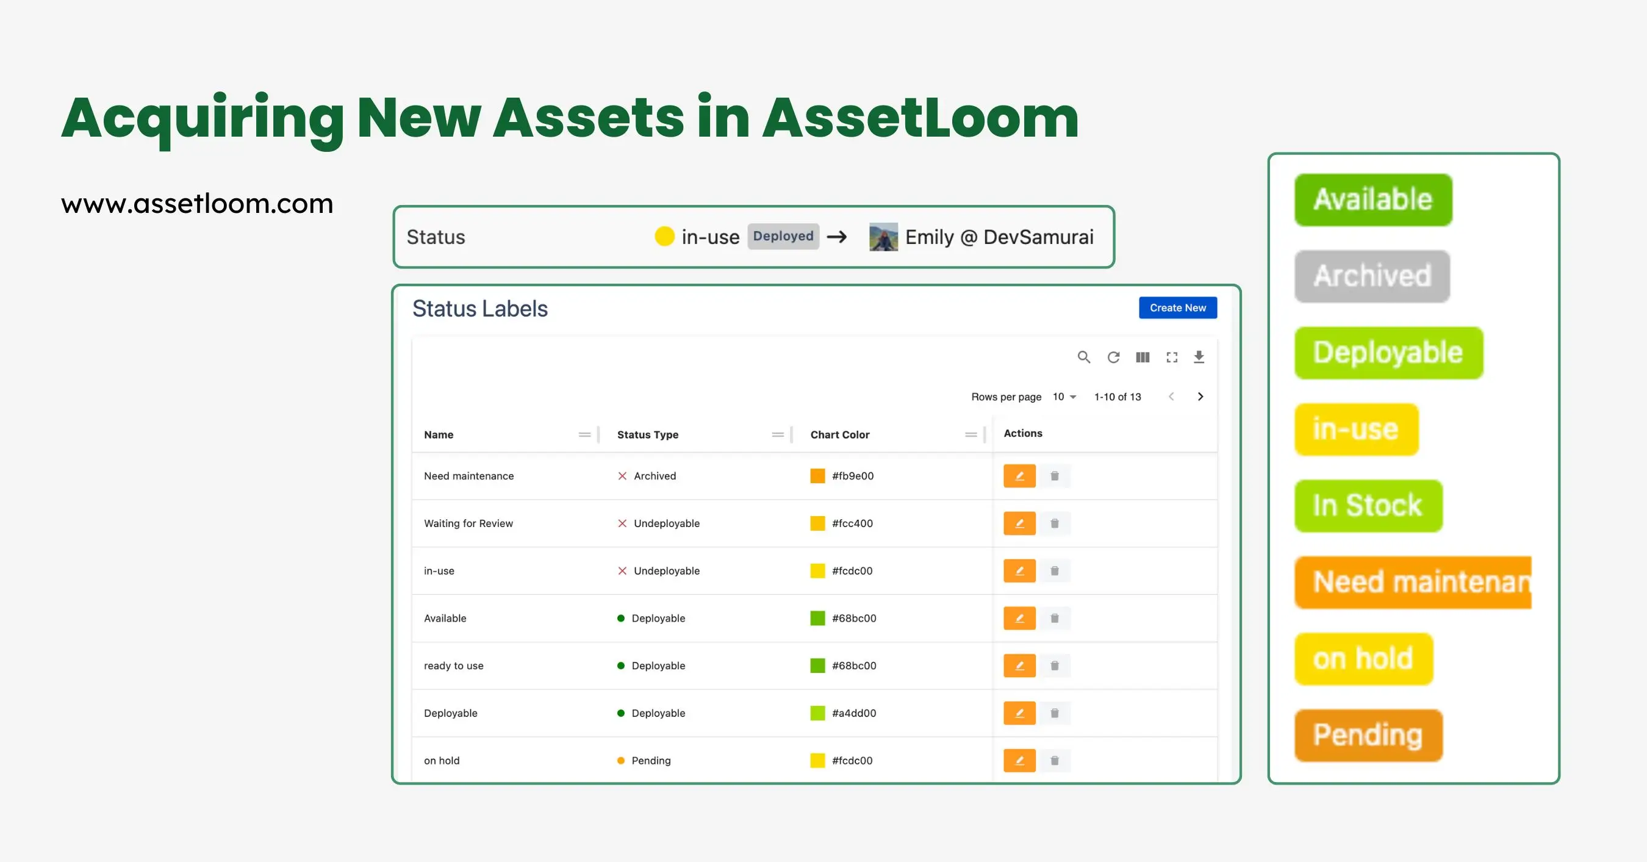Click the green Available status label
The image size is (1647, 862).
click(x=1372, y=199)
